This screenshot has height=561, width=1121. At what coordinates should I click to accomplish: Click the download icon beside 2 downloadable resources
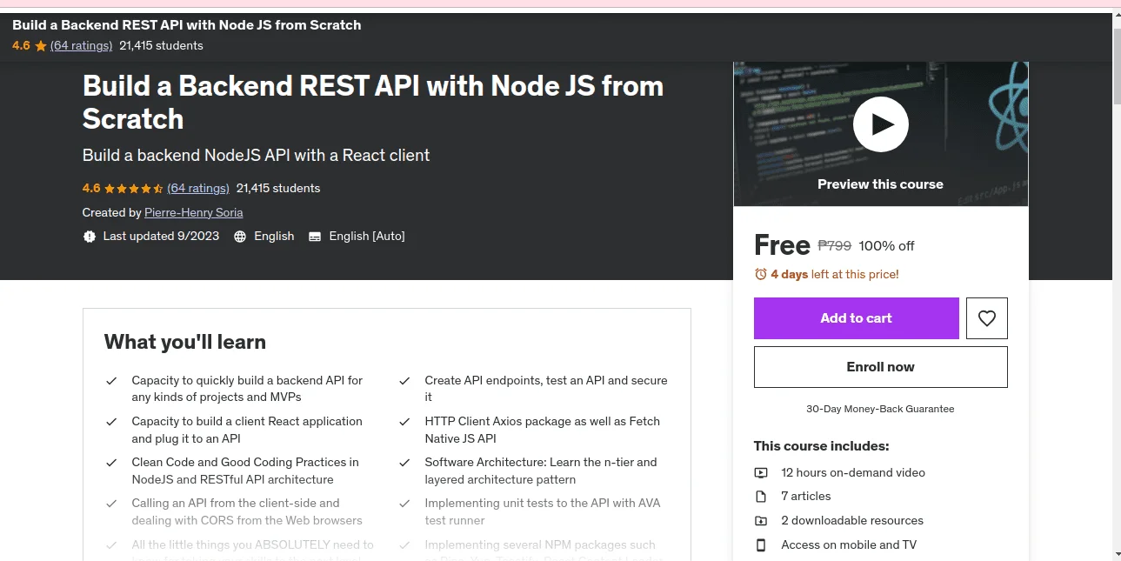click(761, 521)
